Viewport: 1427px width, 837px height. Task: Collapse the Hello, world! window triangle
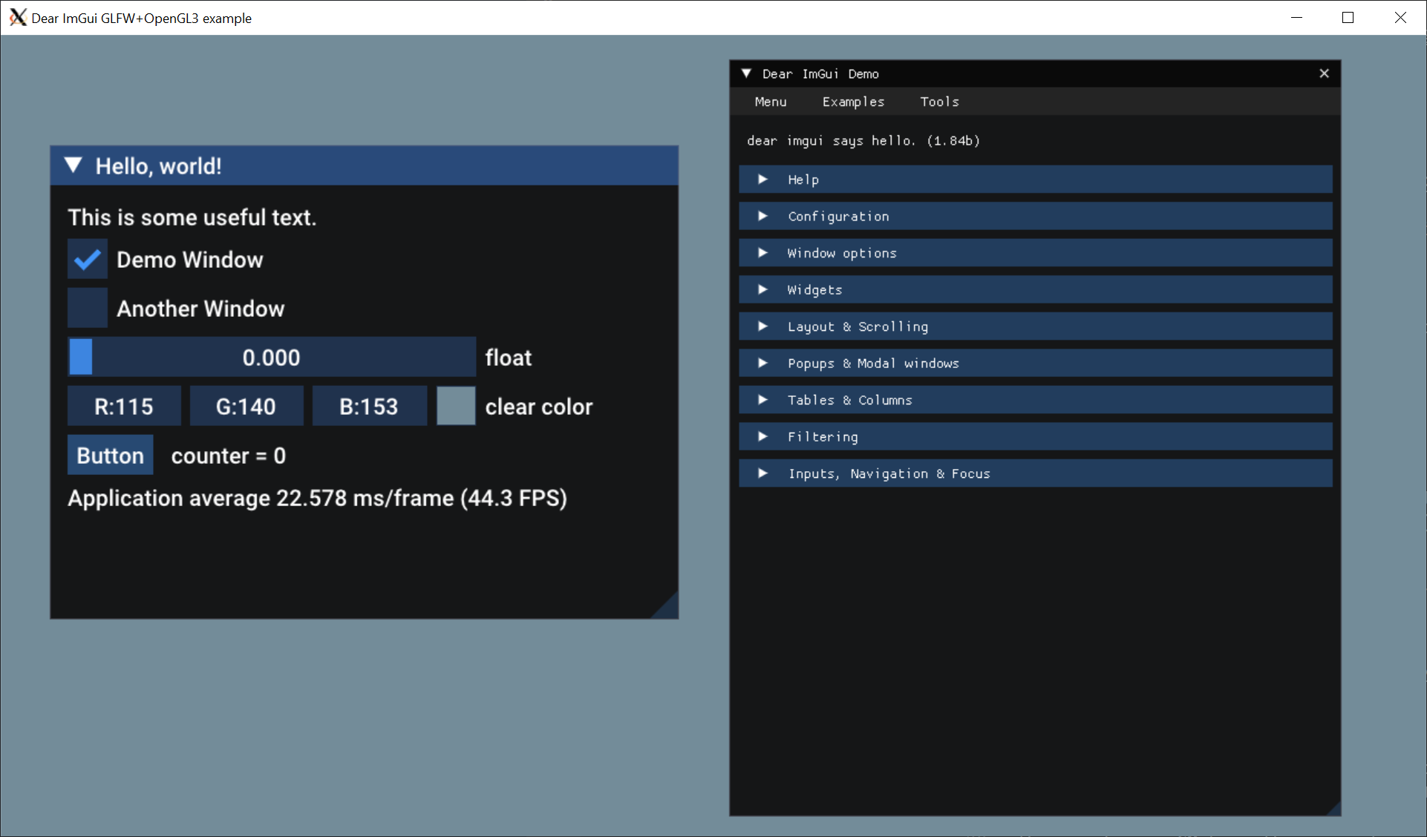pos(73,165)
